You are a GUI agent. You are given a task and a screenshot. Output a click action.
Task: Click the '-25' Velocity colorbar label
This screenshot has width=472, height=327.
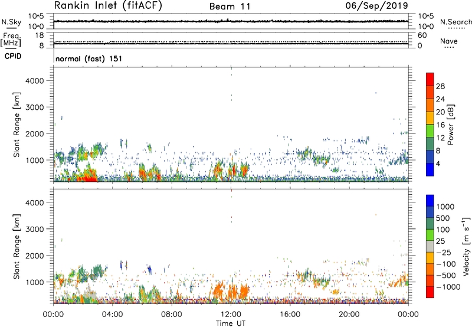(x=443, y=253)
